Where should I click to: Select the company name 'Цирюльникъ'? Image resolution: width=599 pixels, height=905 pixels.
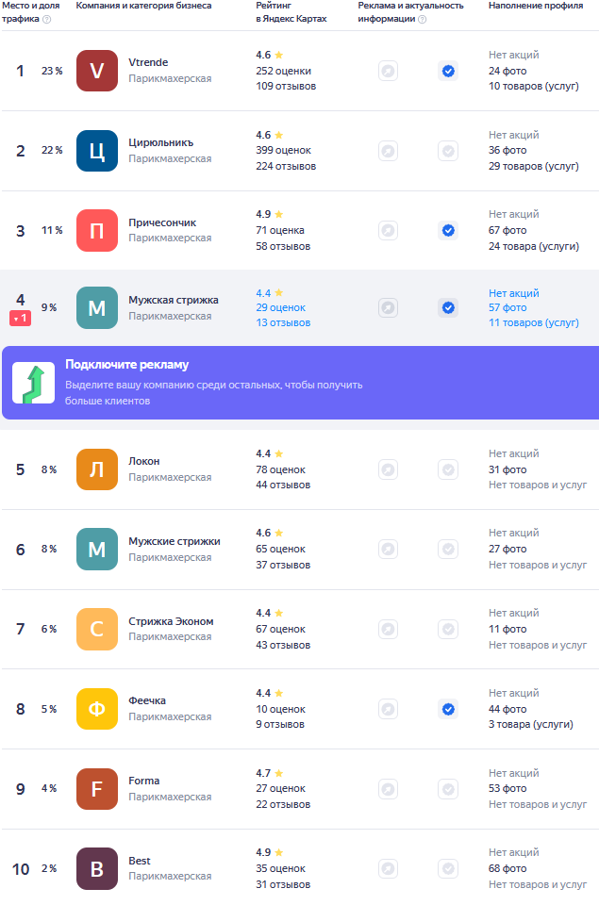[161, 142]
